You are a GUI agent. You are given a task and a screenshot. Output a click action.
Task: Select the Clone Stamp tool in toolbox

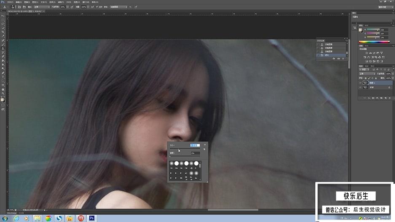coord(3,48)
